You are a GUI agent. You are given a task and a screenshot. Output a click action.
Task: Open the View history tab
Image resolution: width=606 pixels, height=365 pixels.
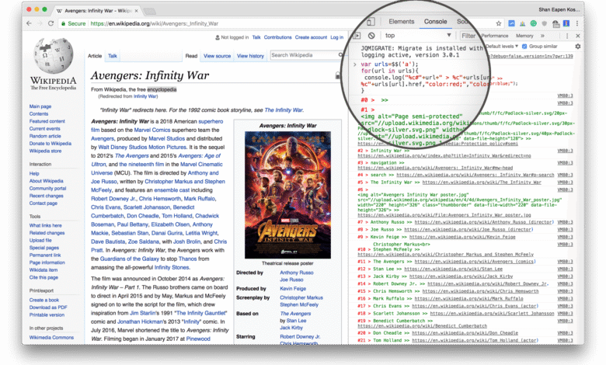pos(250,56)
